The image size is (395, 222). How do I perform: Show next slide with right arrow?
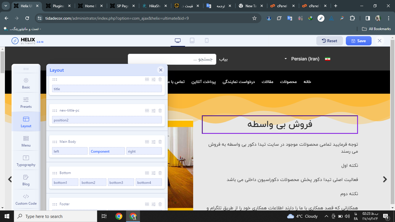pos(385,179)
